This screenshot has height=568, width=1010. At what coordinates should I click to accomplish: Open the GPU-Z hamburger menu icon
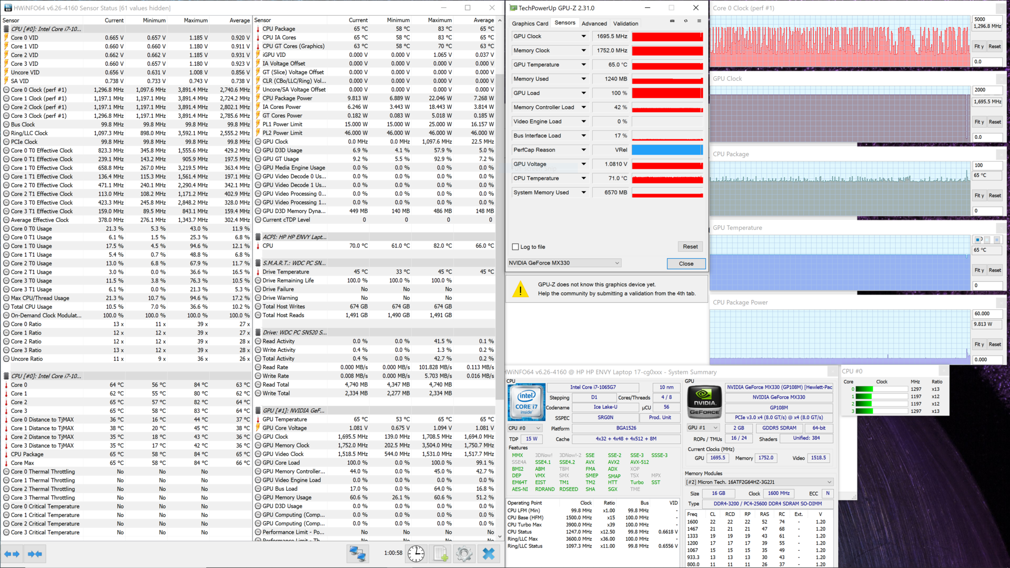pos(699,21)
